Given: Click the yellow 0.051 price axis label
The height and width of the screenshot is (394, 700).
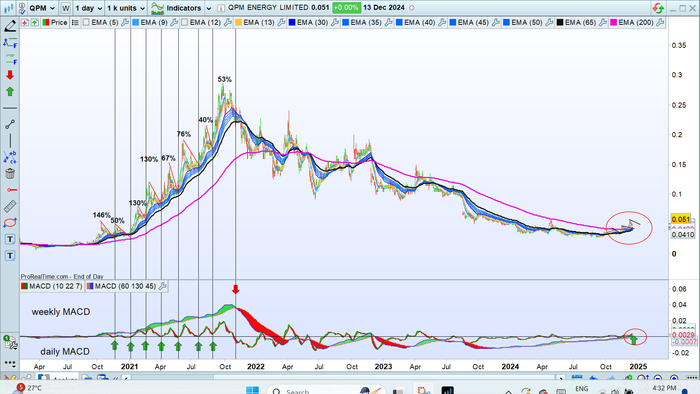Looking at the screenshot, I should tap(681, 219).
